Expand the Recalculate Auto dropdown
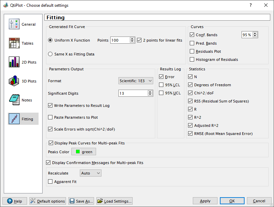This screenshot has height=207, width=274. point(91,173)
